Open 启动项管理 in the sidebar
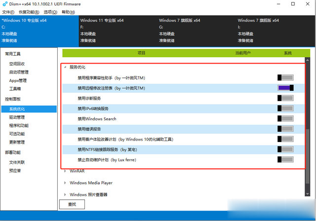This screenshot has height=221, width=316. pos(19,72)
